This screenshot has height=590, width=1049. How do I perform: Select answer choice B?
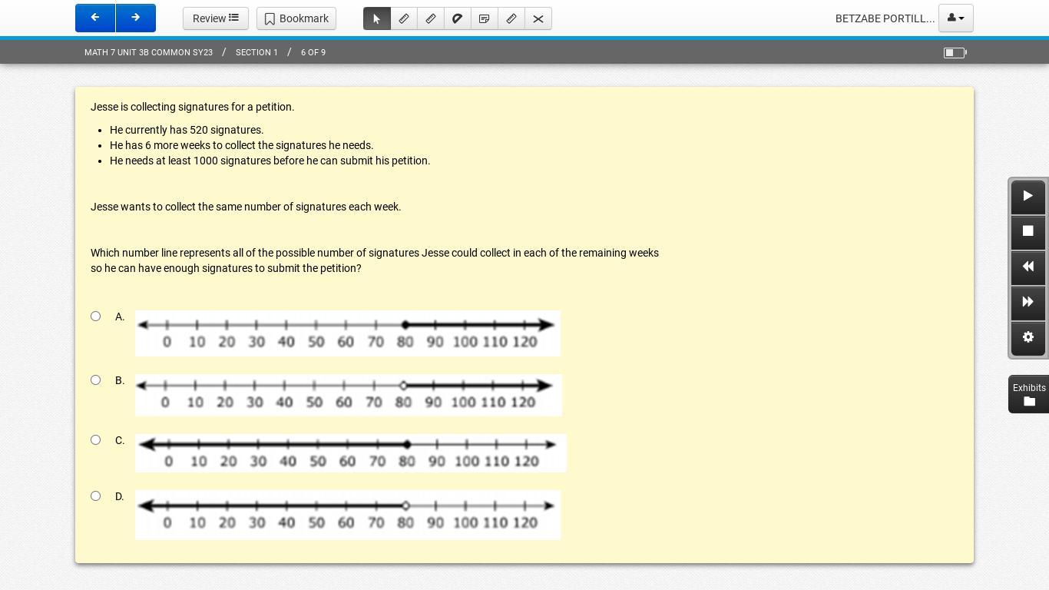coord(96,380)
